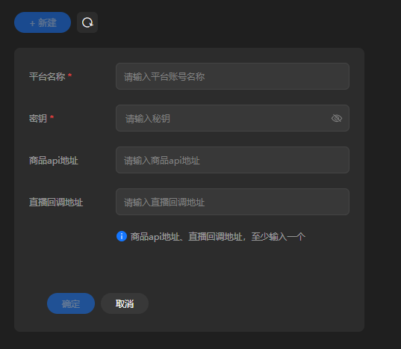Click the refresh icon next to 新建
The image size is (401, 349).
(x=87, y=22)
